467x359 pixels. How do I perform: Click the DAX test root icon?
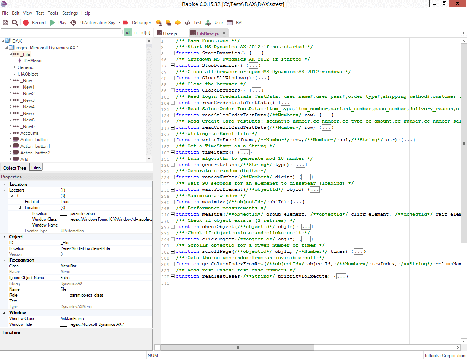[7, 41]
